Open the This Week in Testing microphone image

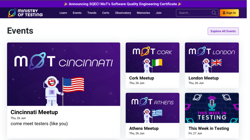pyautogui.click(x=212, y=108)
